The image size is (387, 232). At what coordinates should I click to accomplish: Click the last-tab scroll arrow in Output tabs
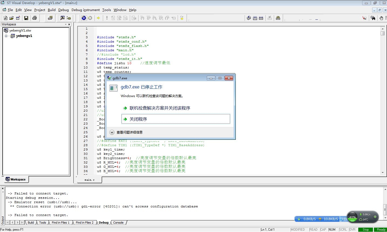pos(22,223)
